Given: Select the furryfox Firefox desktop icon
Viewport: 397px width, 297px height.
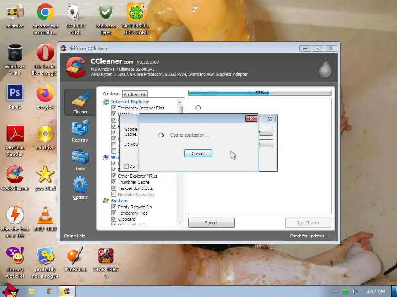Looking at the screenshot, I should click(x=45, y=97).
